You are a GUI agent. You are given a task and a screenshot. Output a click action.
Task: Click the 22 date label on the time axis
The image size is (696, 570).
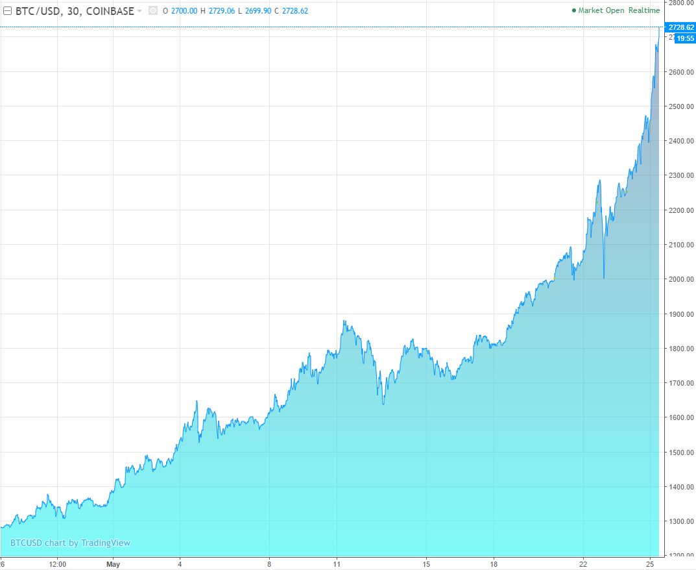583,564
